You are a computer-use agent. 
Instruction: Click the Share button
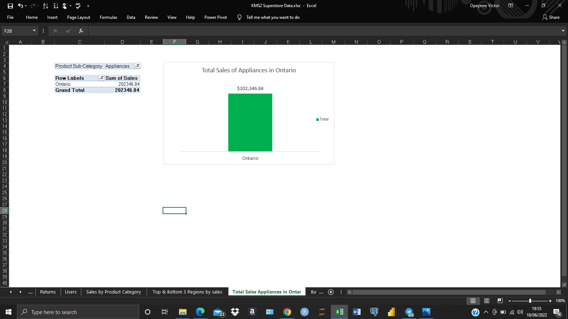[551, 17]
